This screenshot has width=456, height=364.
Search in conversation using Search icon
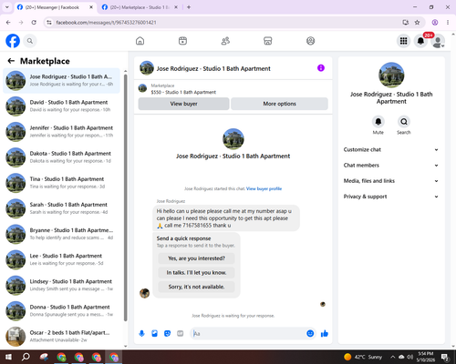point(404,122)
